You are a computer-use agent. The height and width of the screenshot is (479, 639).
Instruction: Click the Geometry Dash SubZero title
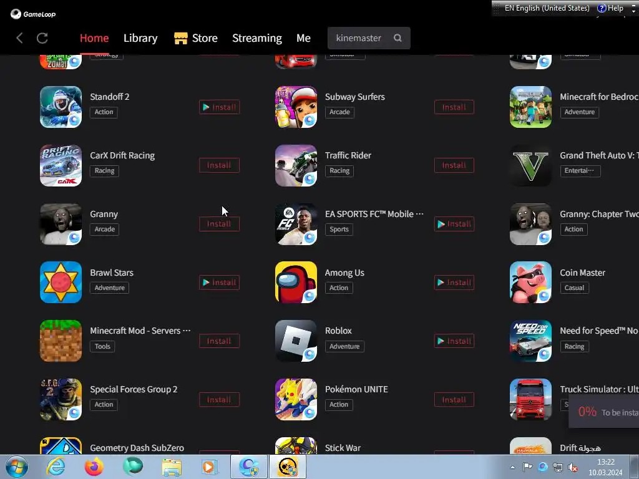pos(137,448)
